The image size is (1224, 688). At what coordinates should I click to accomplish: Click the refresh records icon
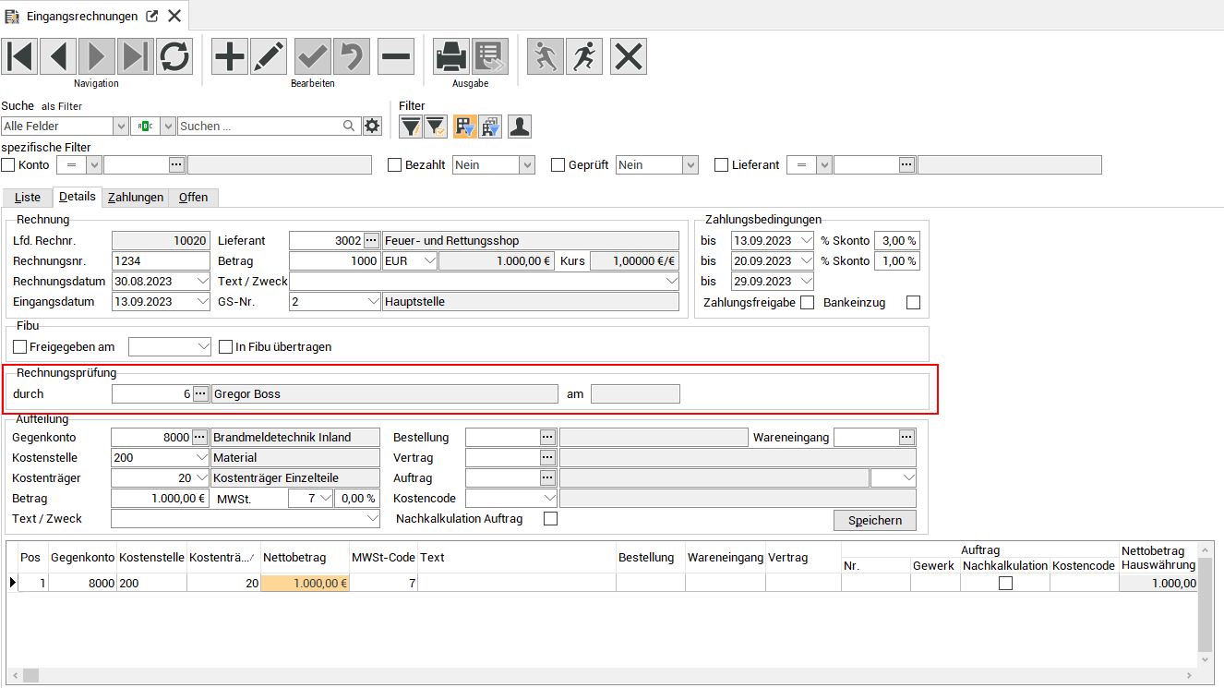click(174, 56)
